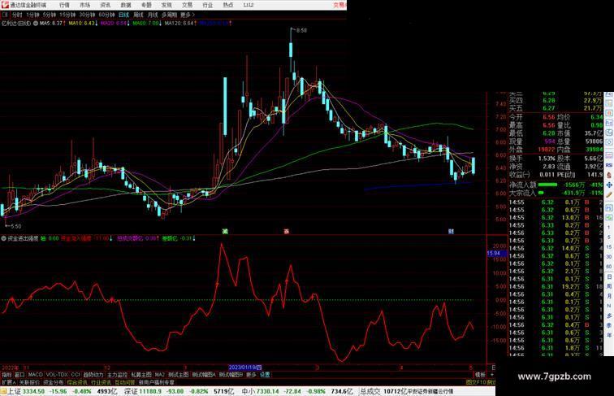Click the 上证 index value 3334.50
This screenshot has height=396, width=614.
click(x=33, y=391)
